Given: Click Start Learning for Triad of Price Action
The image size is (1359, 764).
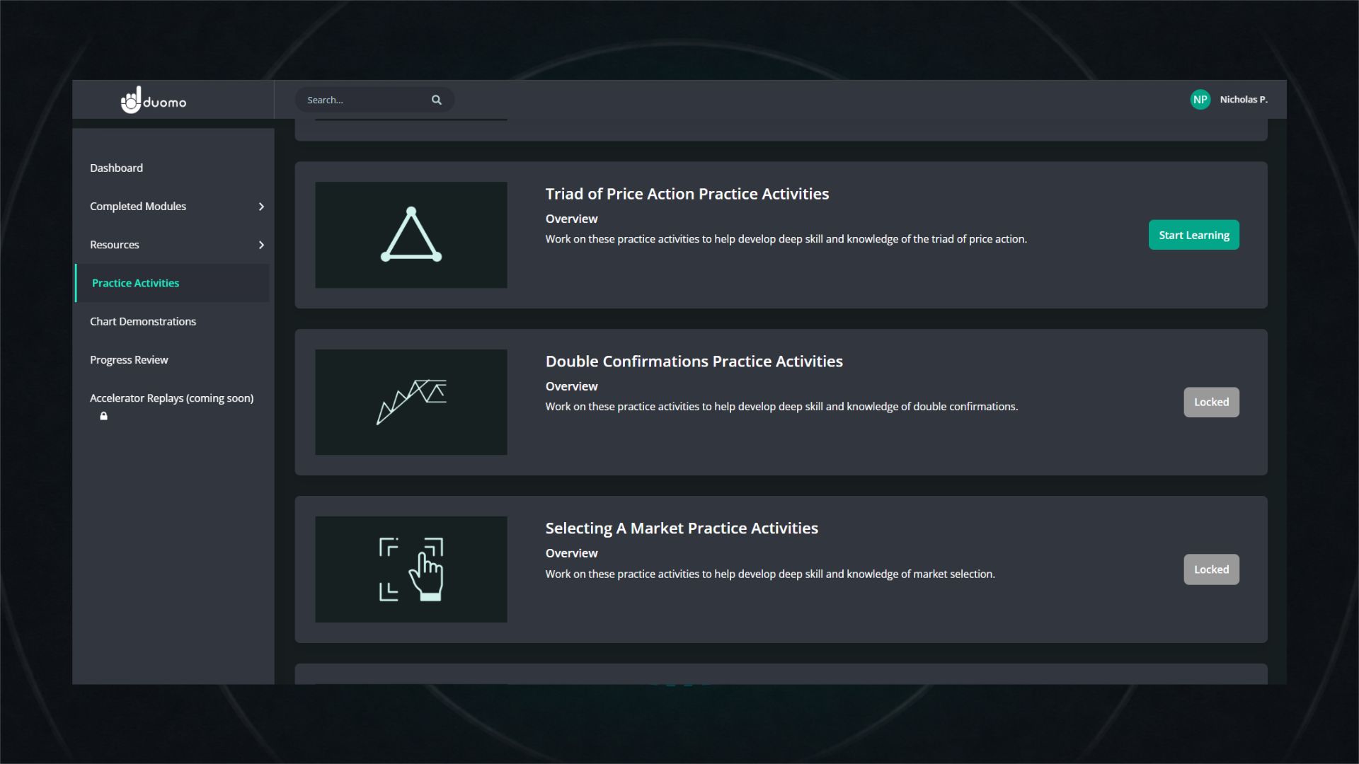Looking at the screenshot, I should pyautogui.click(x=1193, y=235).
